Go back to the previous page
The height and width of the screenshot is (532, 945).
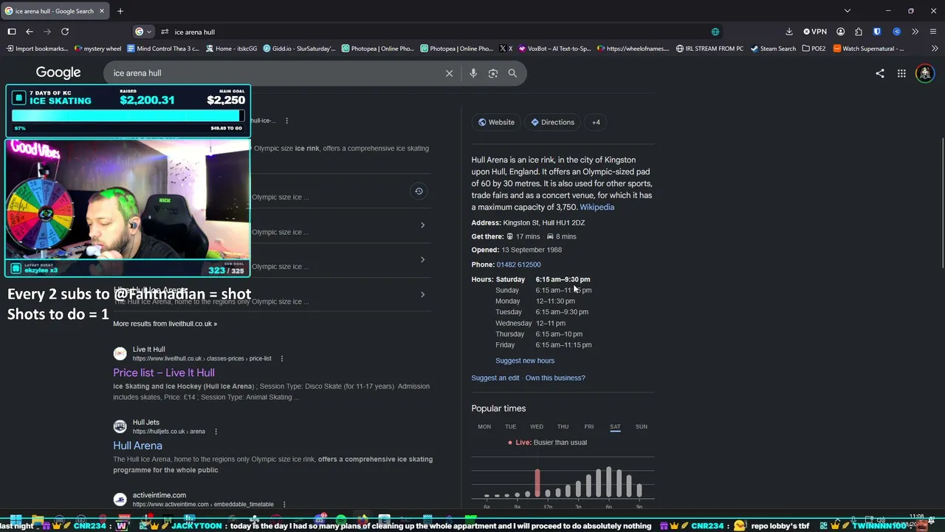pyautogui.click(x=30, y=32)
